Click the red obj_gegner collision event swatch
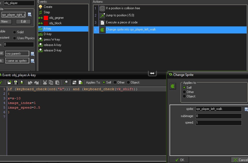Image resolution: width=248 pixels, height=163 pixels. point(46,18)
